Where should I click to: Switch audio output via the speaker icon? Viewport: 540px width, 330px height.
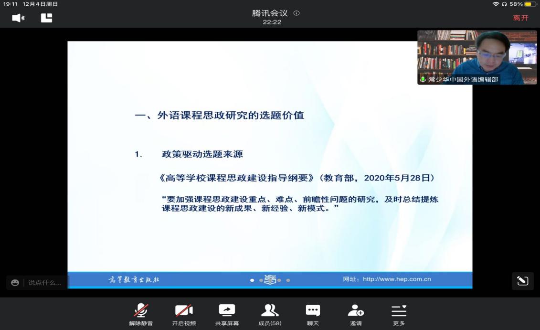(x=18, y=18)
